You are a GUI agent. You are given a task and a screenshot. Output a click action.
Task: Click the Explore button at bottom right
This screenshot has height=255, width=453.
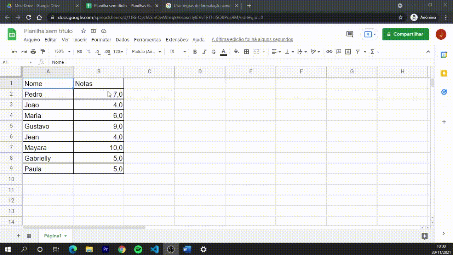click(x=425, y=236)
